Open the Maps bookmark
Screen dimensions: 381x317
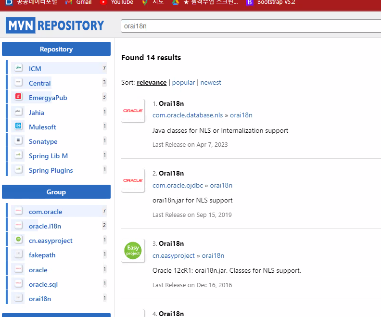coord(153,2)
